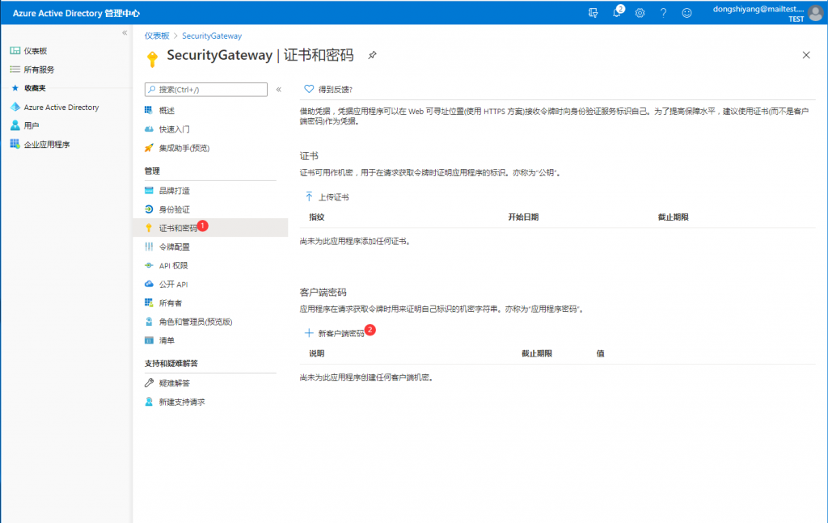Click the certificates 截止期限 column header

tap(673, 217)
